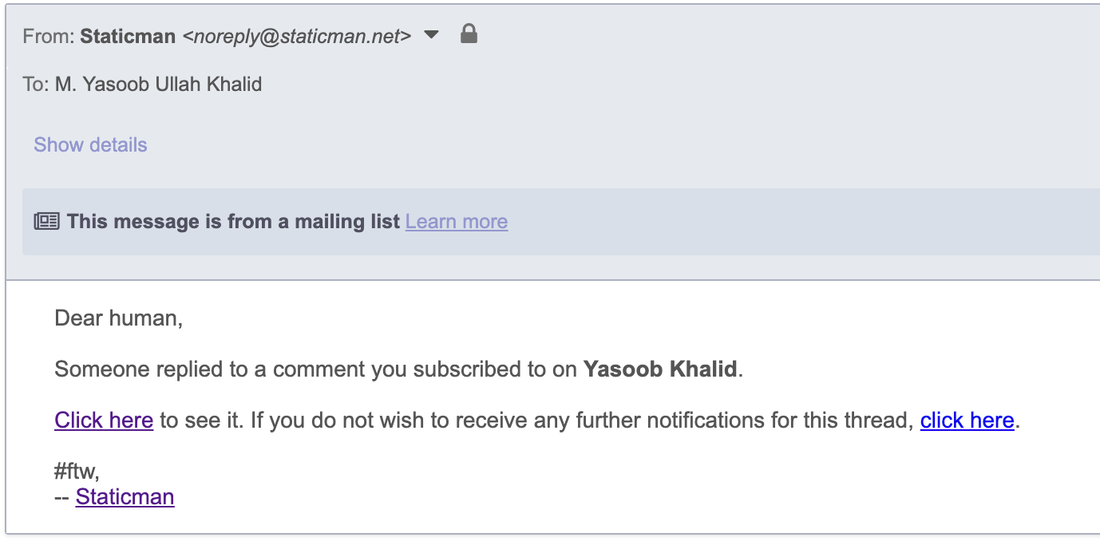Select recipient M. Yasoob Ullah Khalid
The height and width of the screenshot is (541, 1100).
(x=158, y=84)
